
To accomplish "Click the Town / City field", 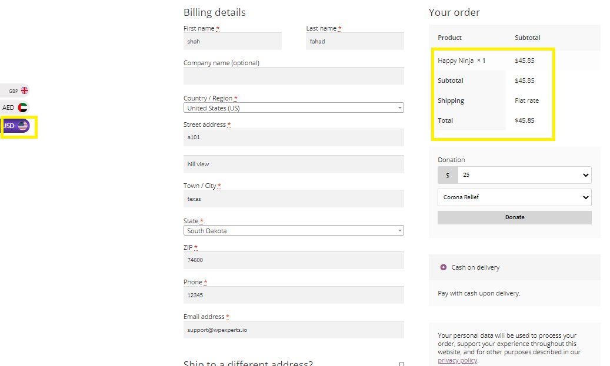I will [x=294, y=199].
